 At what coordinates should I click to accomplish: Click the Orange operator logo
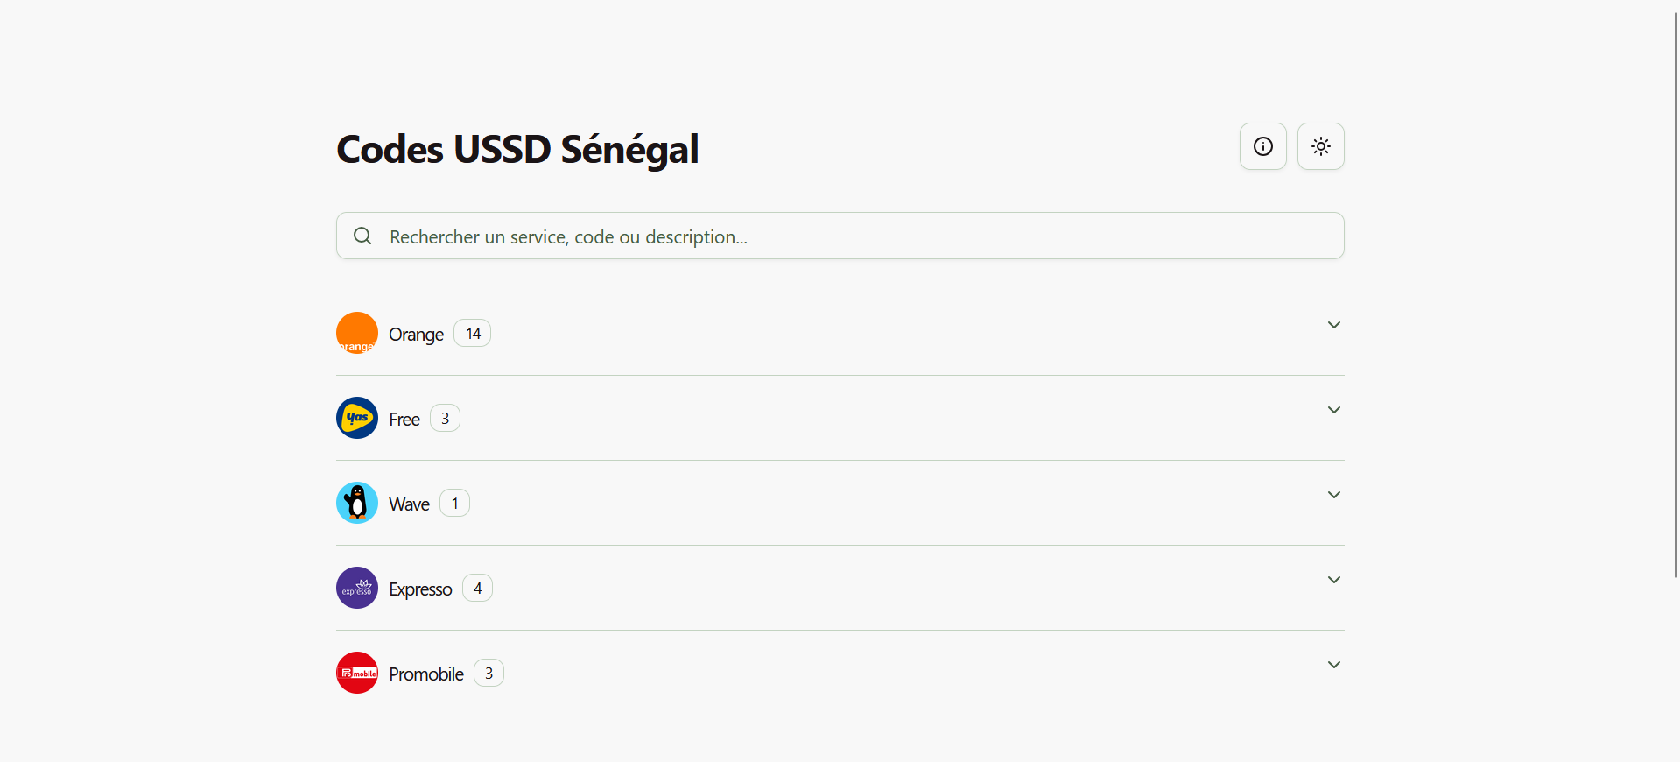point(357,333)
